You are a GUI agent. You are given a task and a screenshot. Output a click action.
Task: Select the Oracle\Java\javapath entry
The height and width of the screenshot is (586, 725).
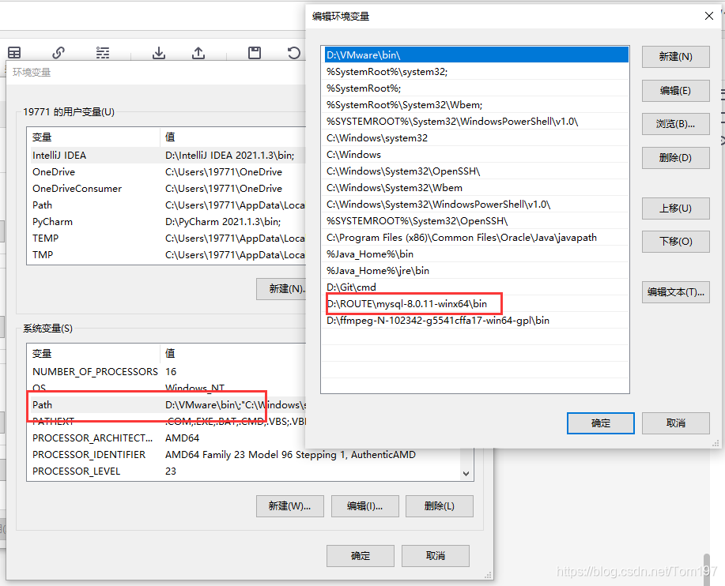476,238
